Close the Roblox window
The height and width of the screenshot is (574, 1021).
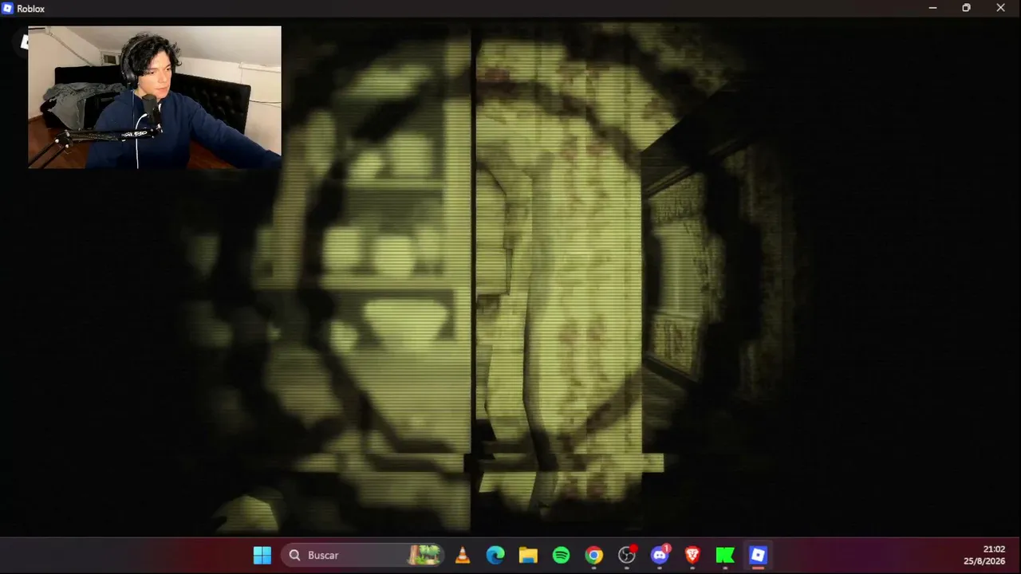(x=1000, y=8)
